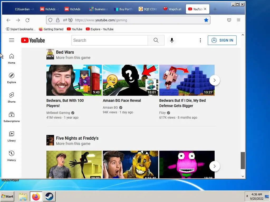270x202 pixels.
Task: Play Bedwars But With 100 Players thumbnail
Action: 74,80
